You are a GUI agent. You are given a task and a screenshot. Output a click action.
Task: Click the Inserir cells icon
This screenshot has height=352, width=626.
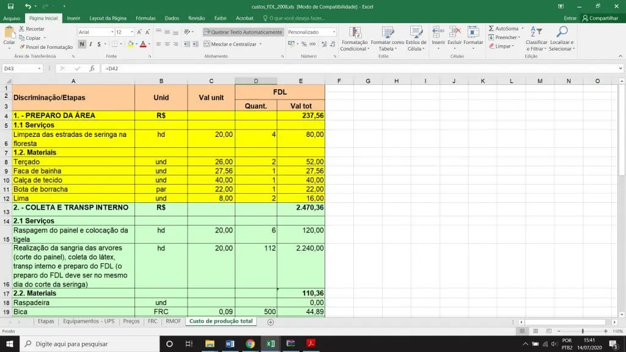pos(438,33)
